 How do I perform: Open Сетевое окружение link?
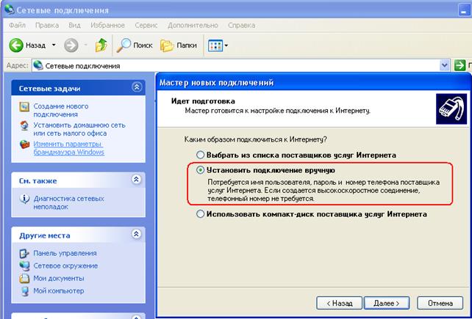coord(65,265)
